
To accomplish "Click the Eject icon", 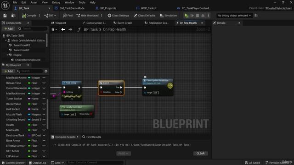I will (x=203, y=16).
